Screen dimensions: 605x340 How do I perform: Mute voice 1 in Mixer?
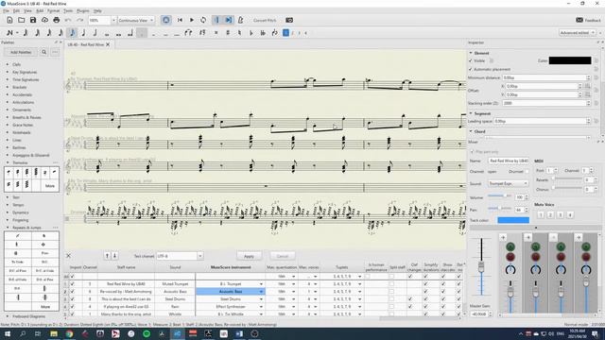541,214
